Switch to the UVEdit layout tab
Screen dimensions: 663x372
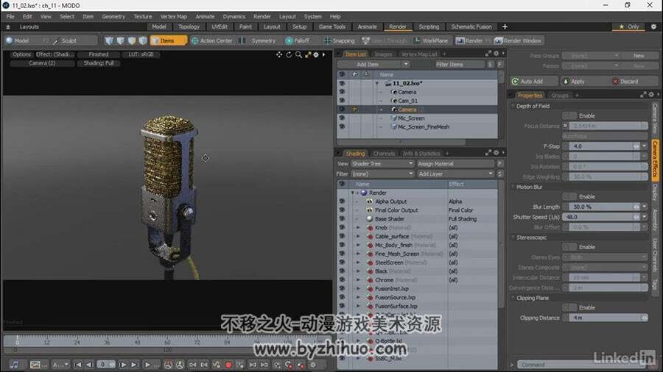pos(219,26)
